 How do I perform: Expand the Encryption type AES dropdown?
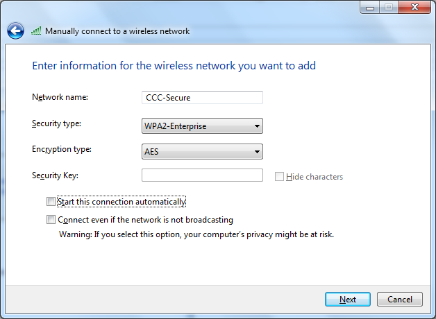pos(202,152)
